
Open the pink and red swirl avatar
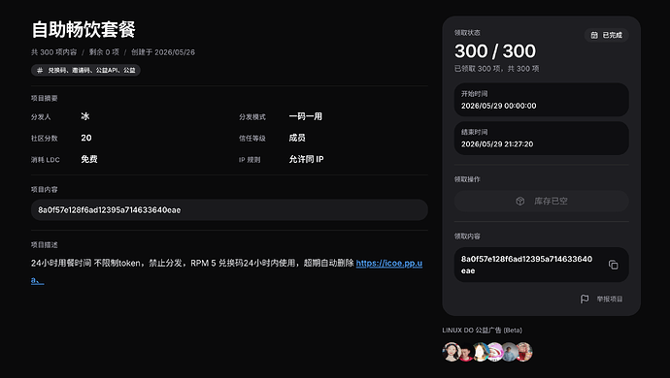[x=495, y=352]
